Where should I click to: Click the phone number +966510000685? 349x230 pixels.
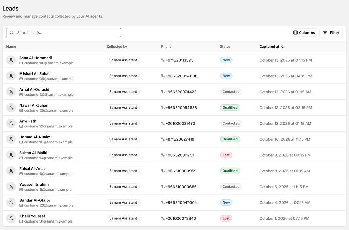[181, 187]
